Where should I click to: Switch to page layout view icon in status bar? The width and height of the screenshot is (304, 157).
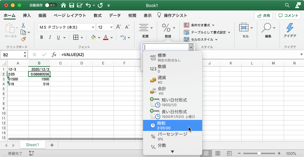coord(218,153)
